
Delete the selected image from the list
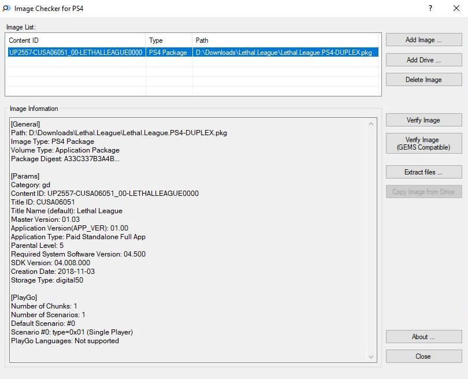click(424, 80)
